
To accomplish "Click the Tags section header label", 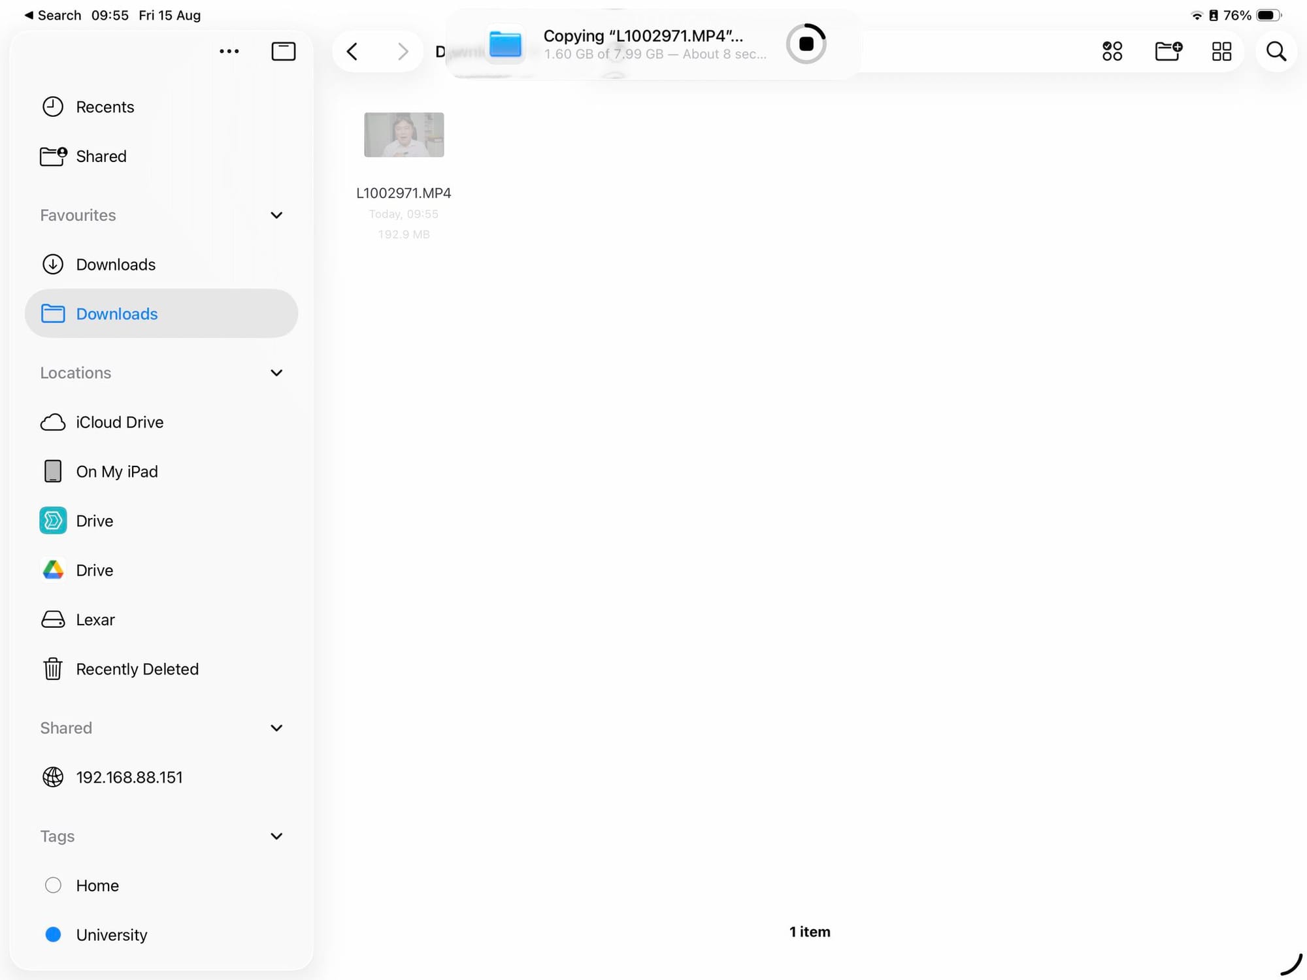I will point(57,836).
